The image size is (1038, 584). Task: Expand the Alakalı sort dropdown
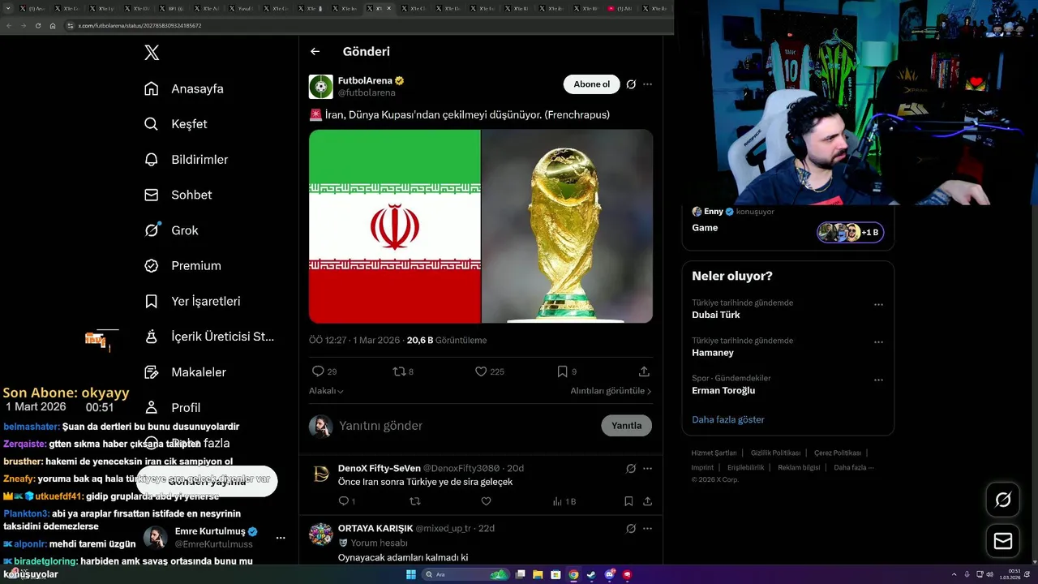(x=326, y=391)
